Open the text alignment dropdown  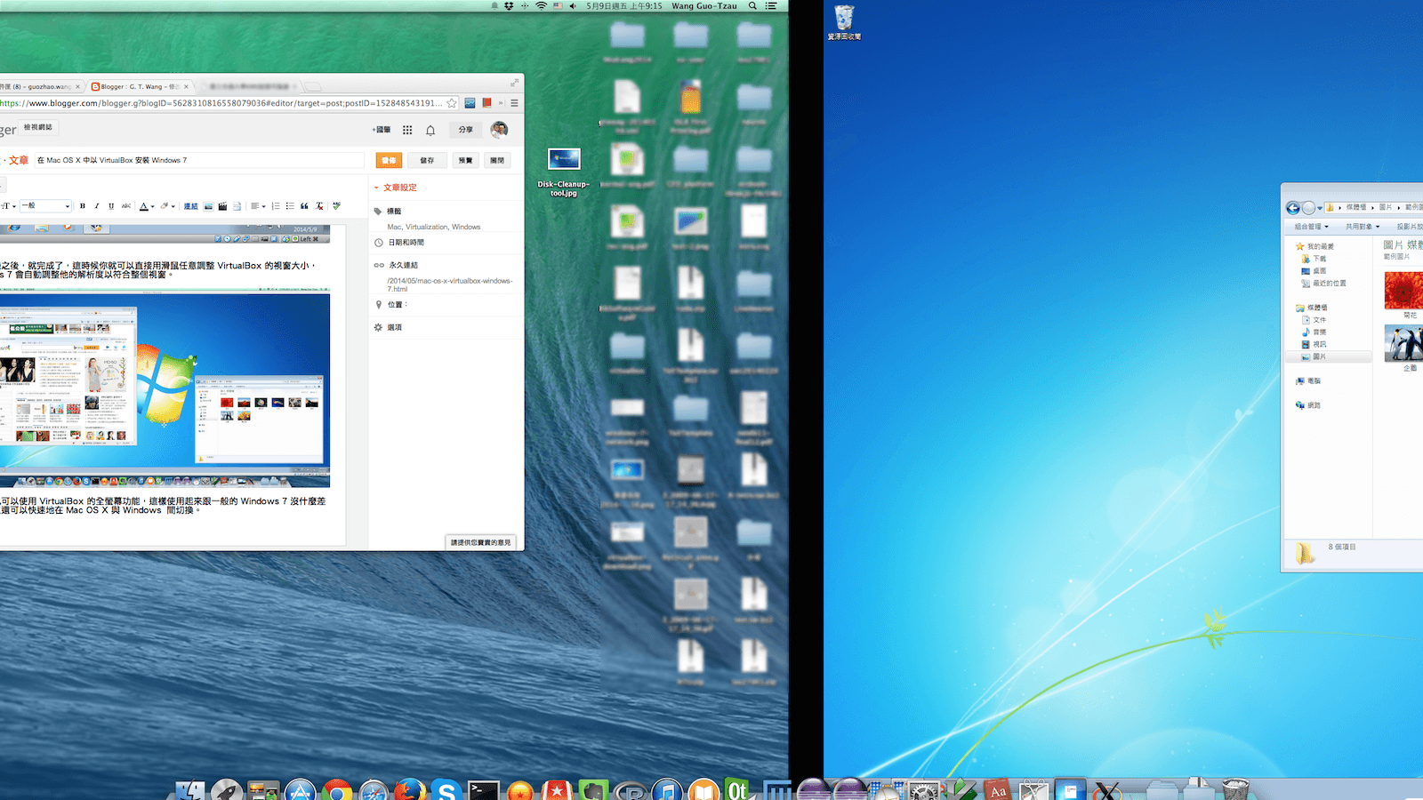[x=258, y=206]
